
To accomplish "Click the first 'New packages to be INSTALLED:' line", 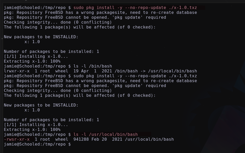I will [x=41, y=37].
